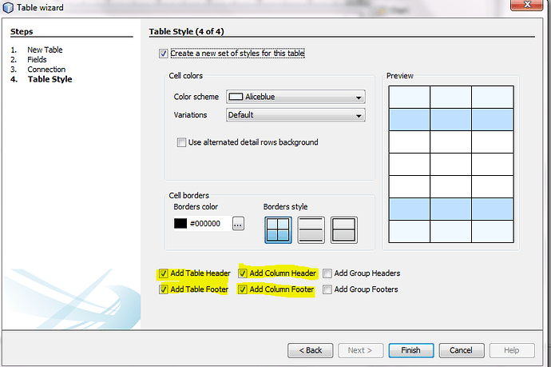Click the table Preview grid

pyautogui.click(x=450, y=164)
